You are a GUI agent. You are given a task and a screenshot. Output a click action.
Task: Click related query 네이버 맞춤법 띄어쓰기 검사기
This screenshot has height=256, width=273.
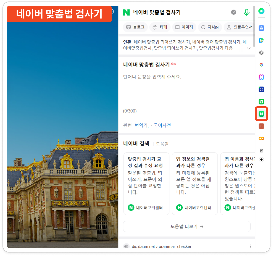point(162,42)
